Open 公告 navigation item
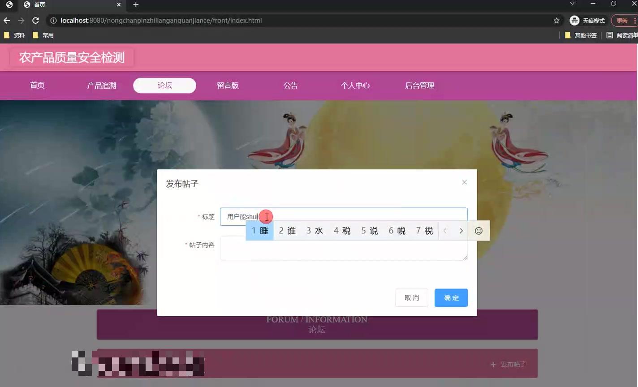This screenshot has height=387, width=638. tap(291, 86)
